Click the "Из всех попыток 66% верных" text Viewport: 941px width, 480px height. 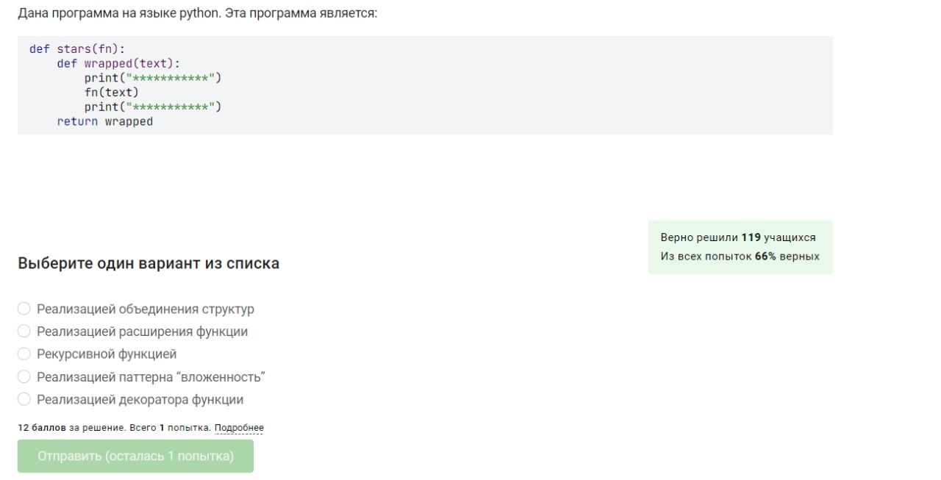pos(740,257)
